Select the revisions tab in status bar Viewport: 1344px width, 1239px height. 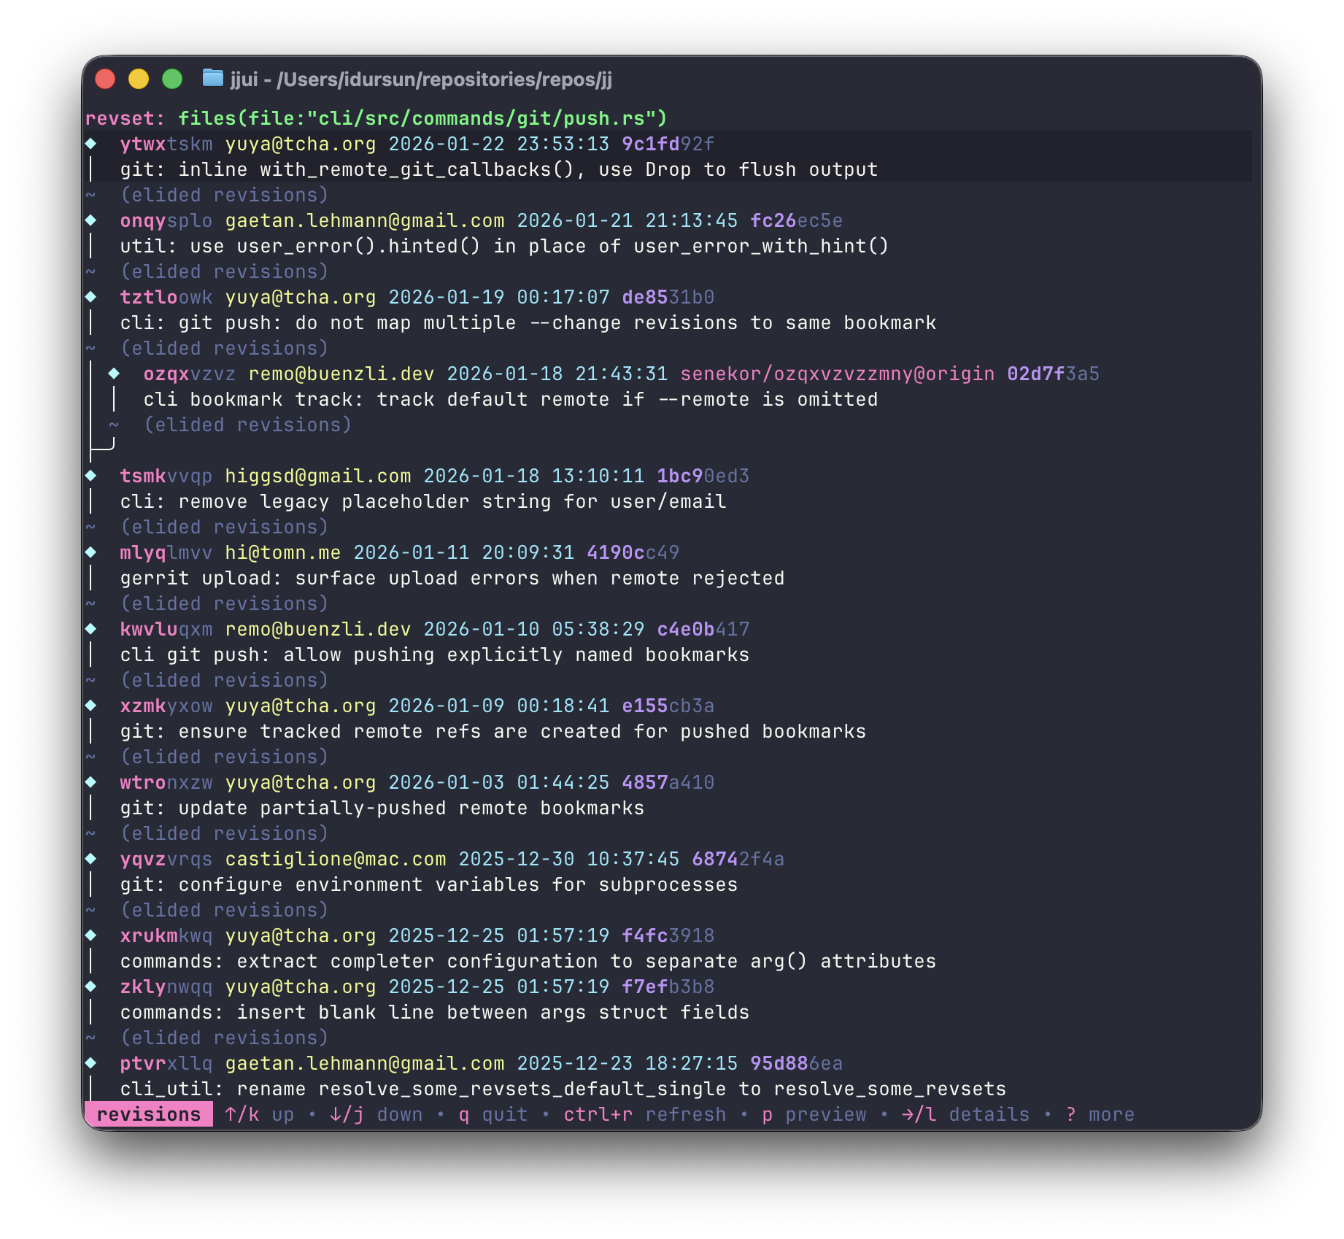coord(149,1114)
